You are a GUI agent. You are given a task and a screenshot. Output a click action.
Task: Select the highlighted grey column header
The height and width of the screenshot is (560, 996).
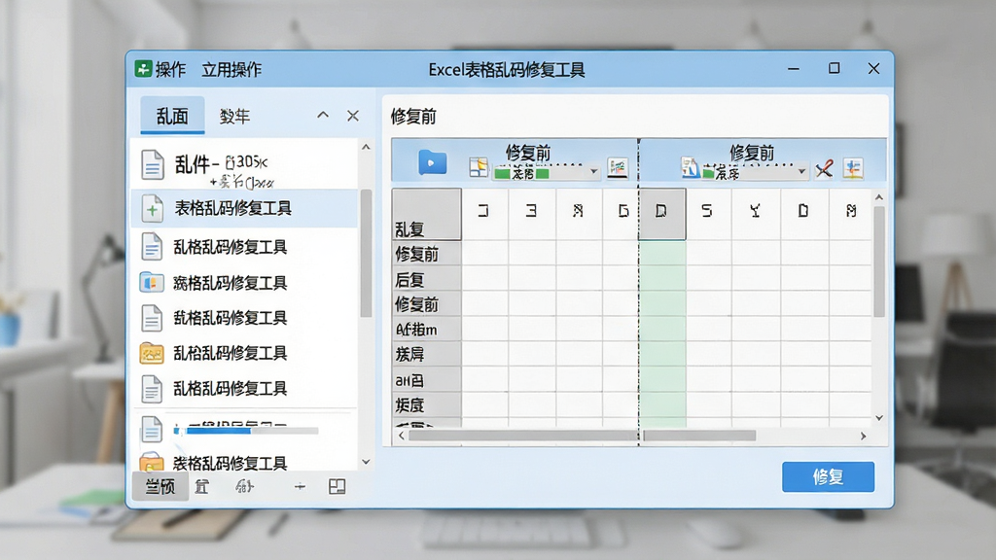[661, 214]
